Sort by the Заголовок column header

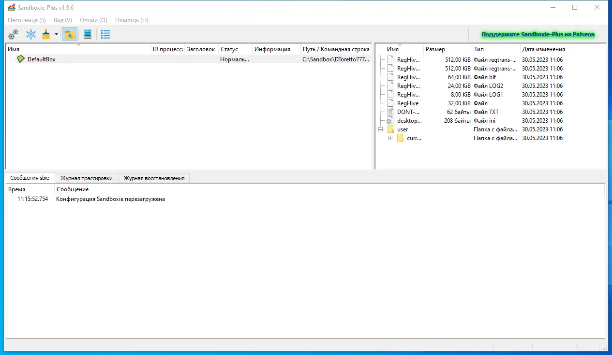pos(201,49)
